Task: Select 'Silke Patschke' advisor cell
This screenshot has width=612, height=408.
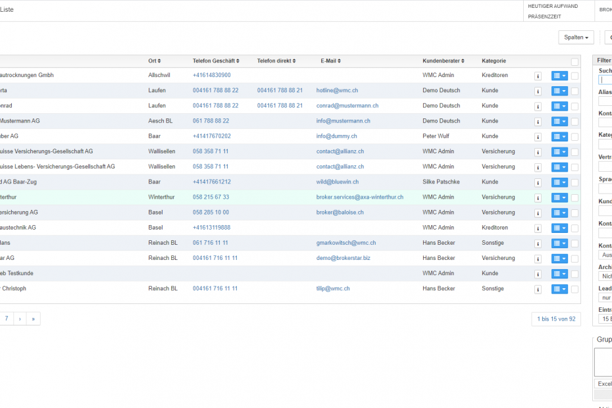Action: (441, 182)
